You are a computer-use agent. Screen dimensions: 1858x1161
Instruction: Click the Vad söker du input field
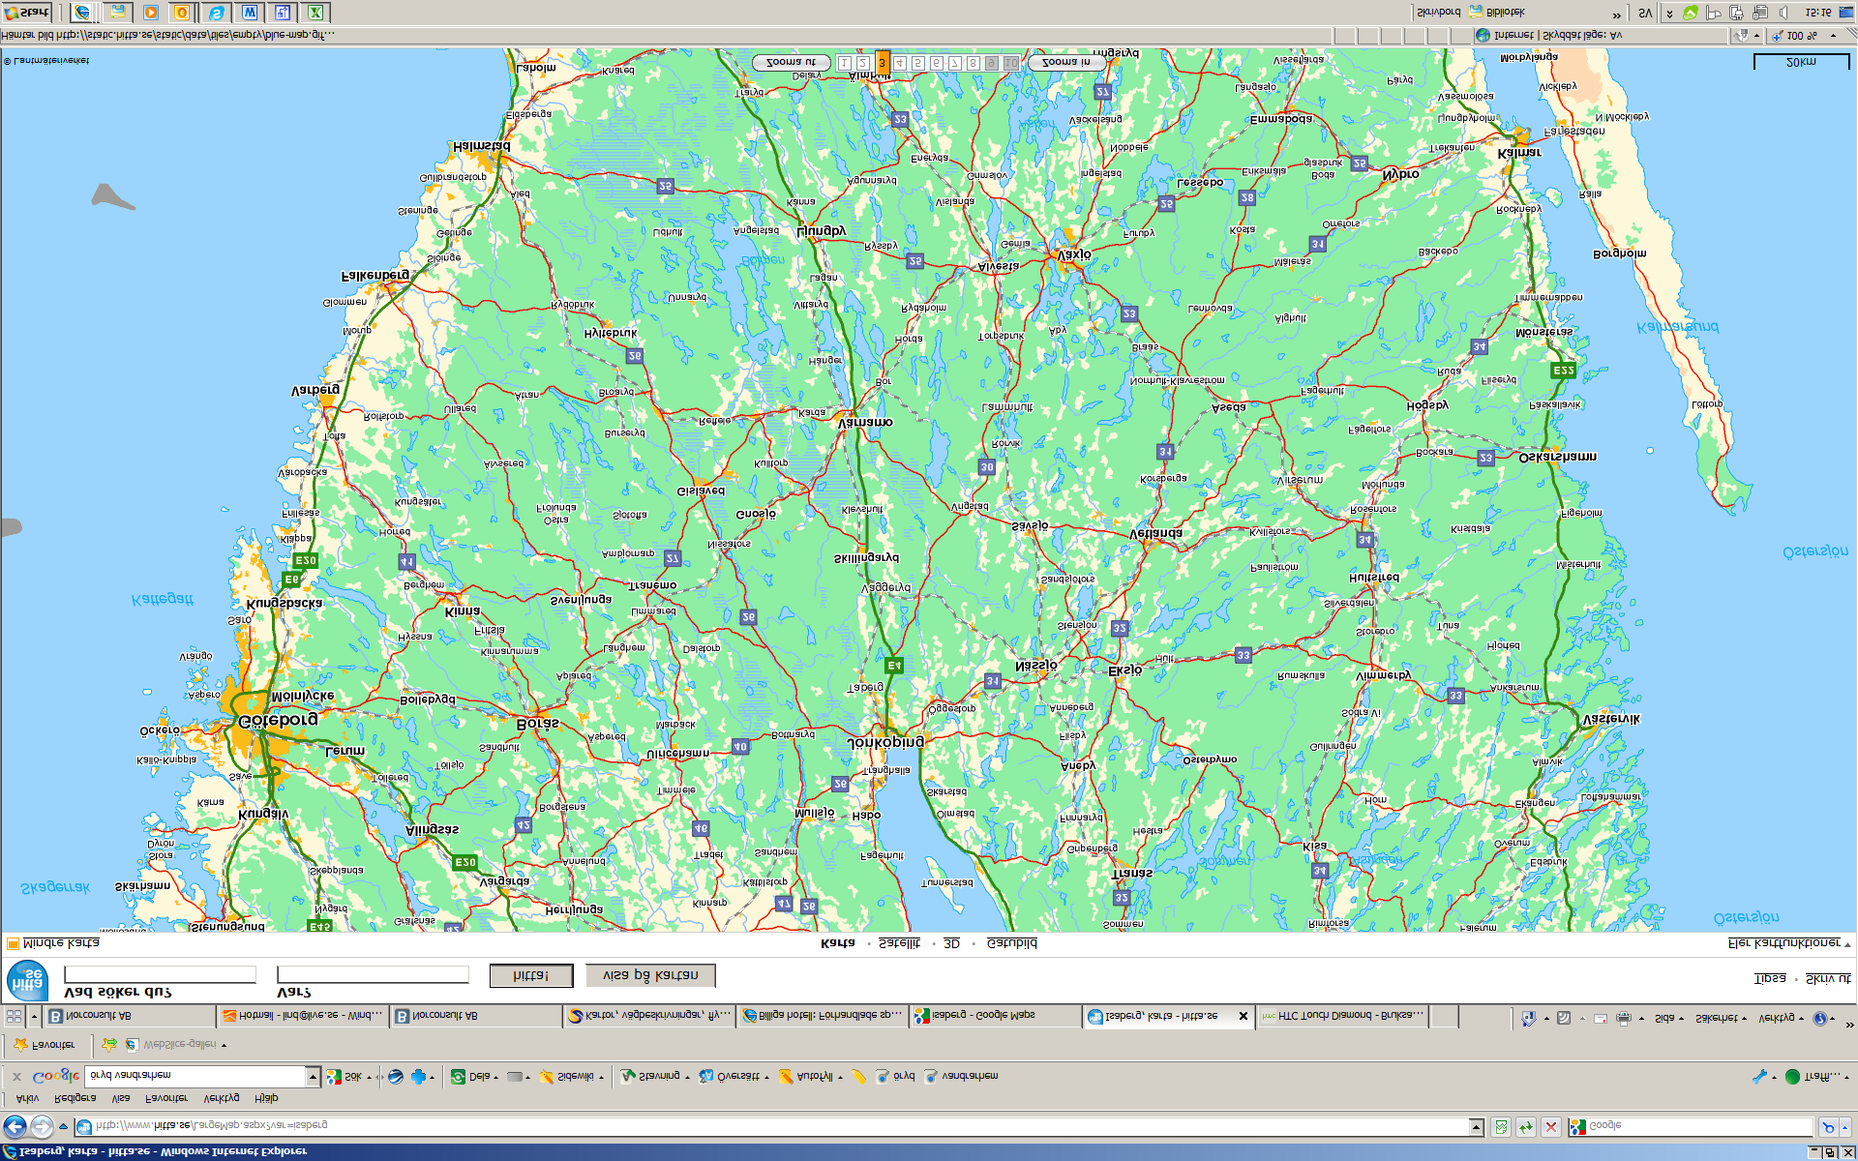(160, 974)
